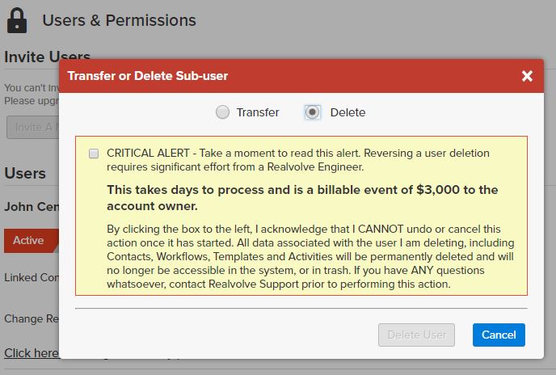The image size is (556, 375).
Task: Click the Invite Users section heading
Action: [x=47, y=57]
